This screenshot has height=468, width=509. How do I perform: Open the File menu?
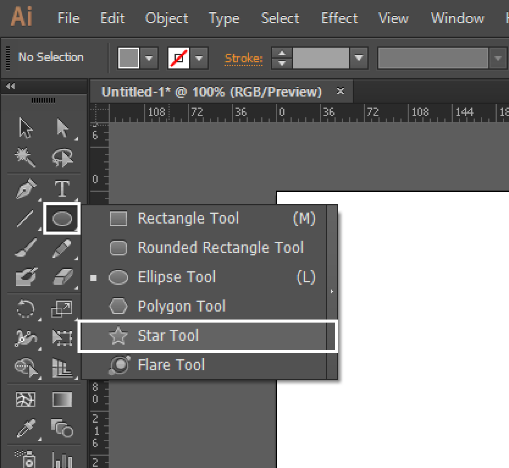(x=68, y=18)
